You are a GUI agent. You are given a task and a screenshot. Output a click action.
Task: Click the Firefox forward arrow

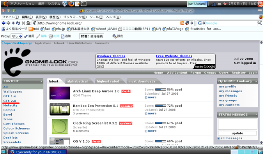pos(9,23)
